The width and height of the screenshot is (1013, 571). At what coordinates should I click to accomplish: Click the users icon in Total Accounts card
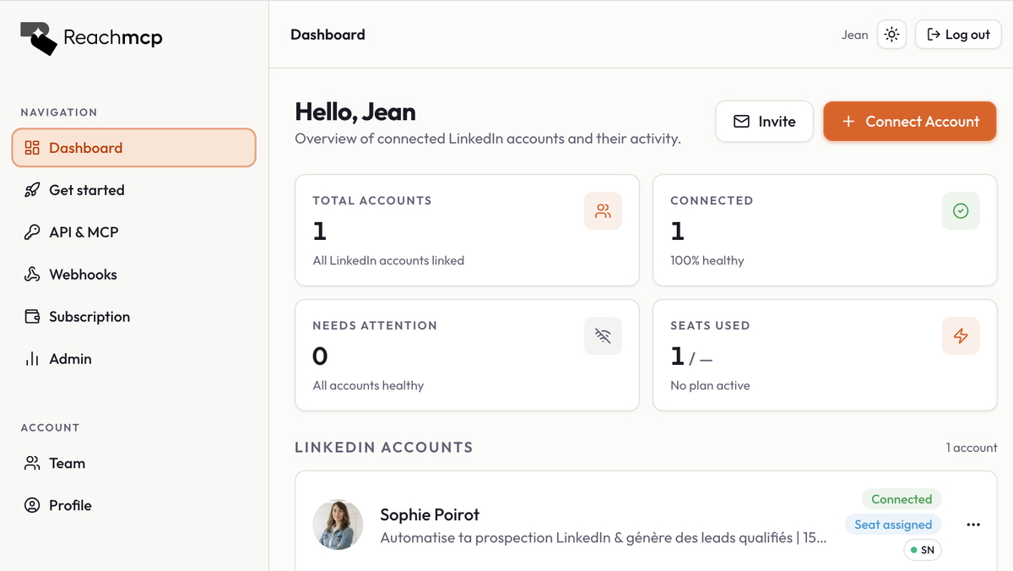pos(603,211)
